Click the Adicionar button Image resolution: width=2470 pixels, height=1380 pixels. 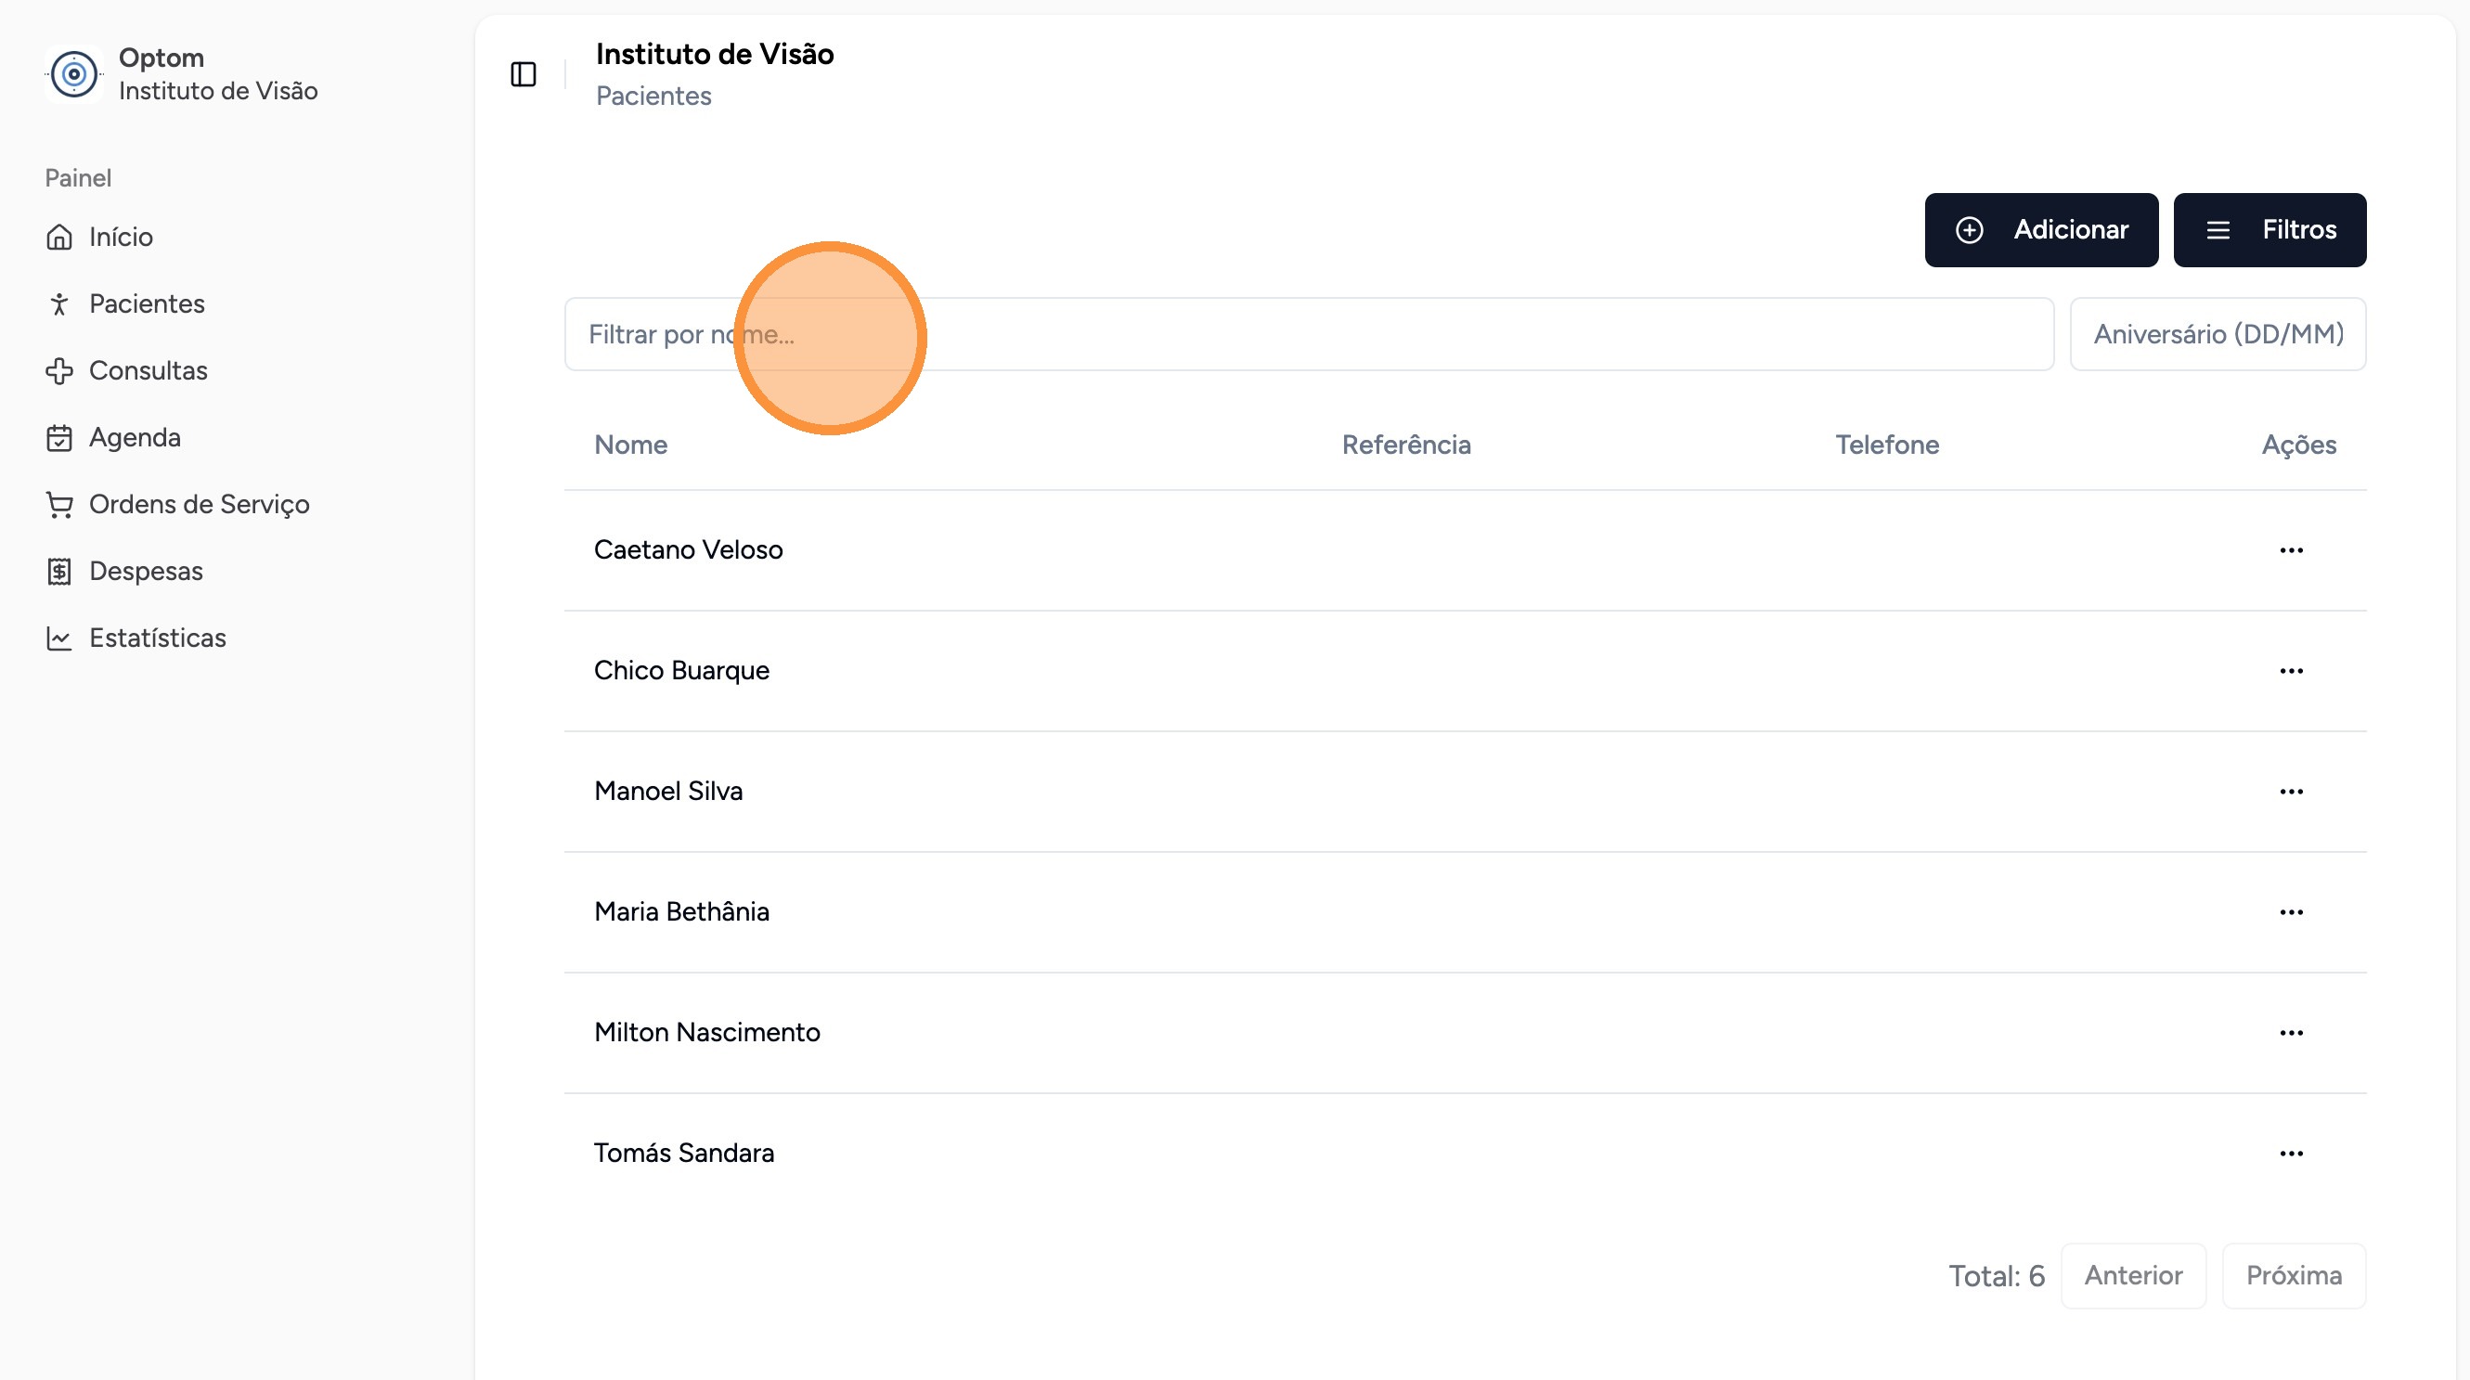(x=2040, y=230)
